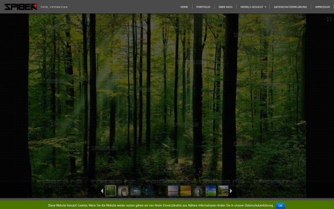334x209 pixels.
Task: Follow the Datenschutzerklärung link in cookie banner
Action: coord(259,206)
